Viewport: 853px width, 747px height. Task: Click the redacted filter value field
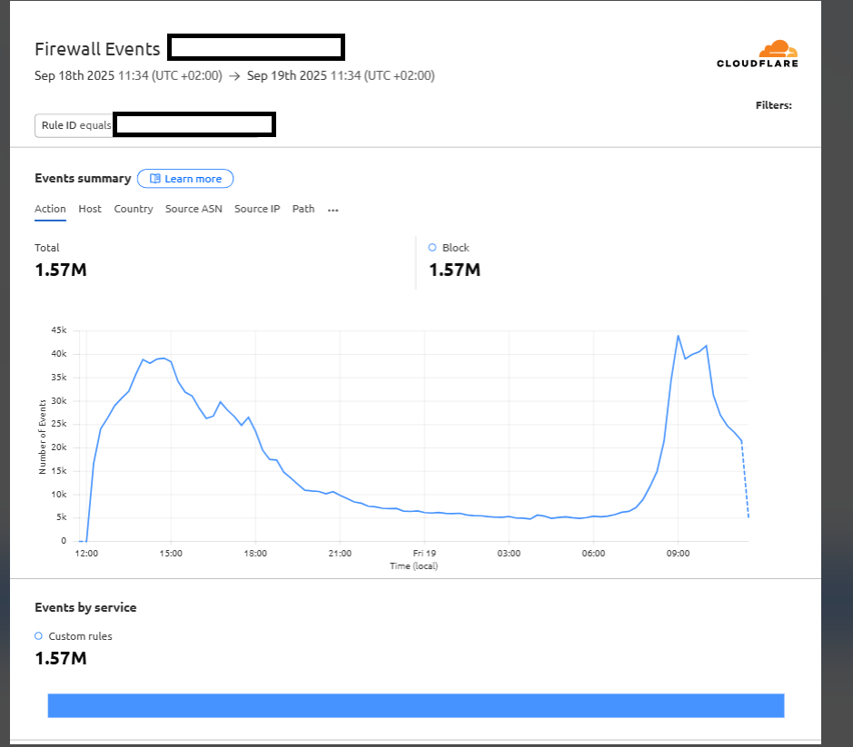(x=193, y=124)
